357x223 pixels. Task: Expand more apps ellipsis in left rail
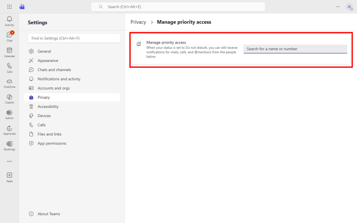click(x=9, y=162)
